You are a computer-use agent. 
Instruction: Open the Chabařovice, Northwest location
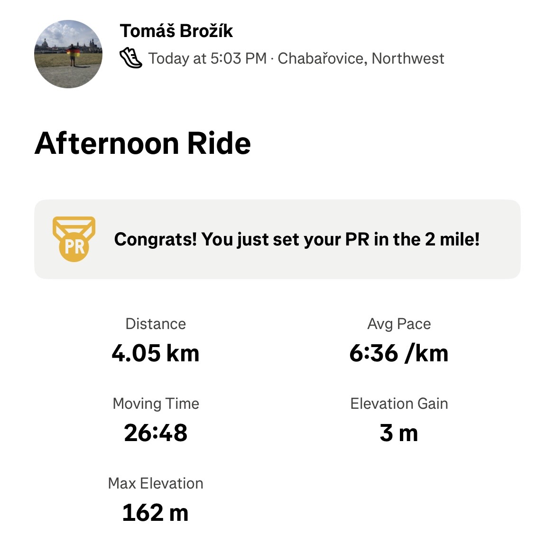tap(361, 58)
